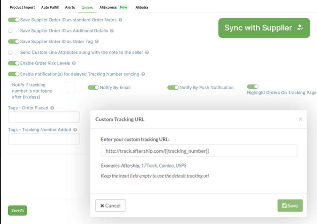Image resolution: width=317 pixels, height=224 pixels.
Task: Click help icon beside Order Tag option
Action: (97, 42)
